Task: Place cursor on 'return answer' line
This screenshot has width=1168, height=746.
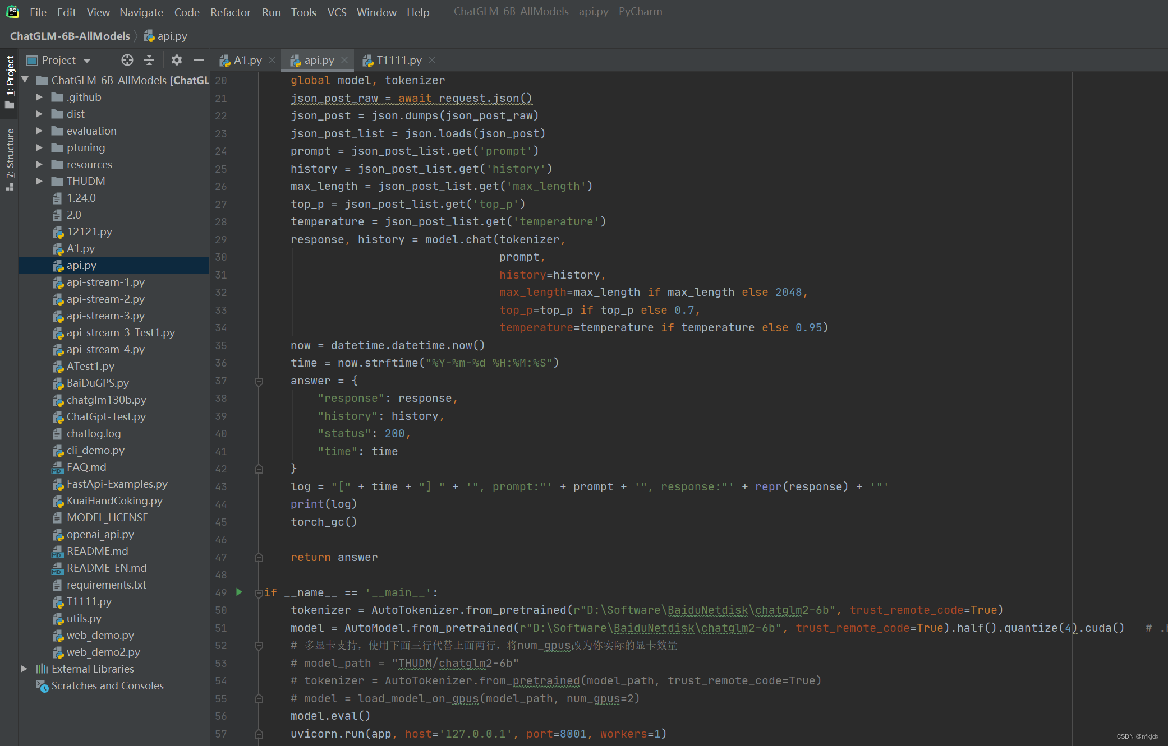Action: click(334, 557)
